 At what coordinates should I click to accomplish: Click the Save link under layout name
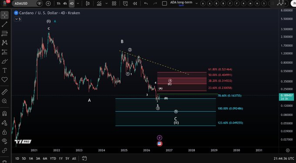pos(181,5)
